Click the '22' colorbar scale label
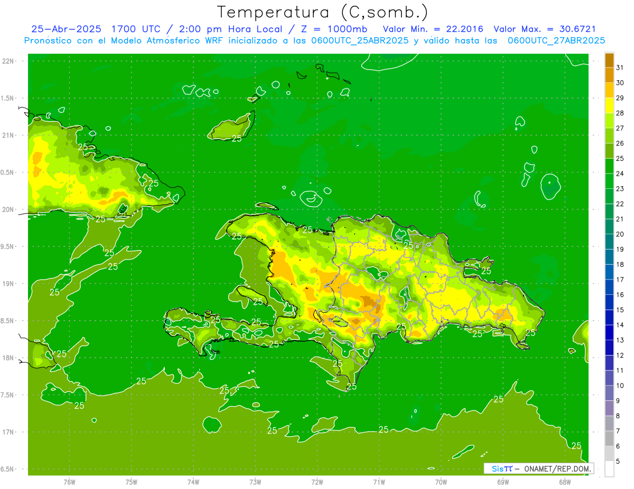The width and height of the screenshot is (634, 489). click(x=620, y=204)
